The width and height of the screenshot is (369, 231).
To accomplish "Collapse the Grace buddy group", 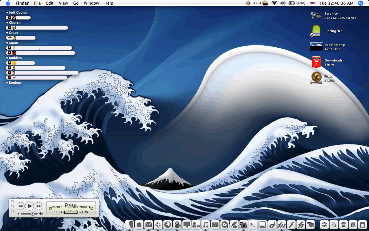I will click(x=7, y=33).
